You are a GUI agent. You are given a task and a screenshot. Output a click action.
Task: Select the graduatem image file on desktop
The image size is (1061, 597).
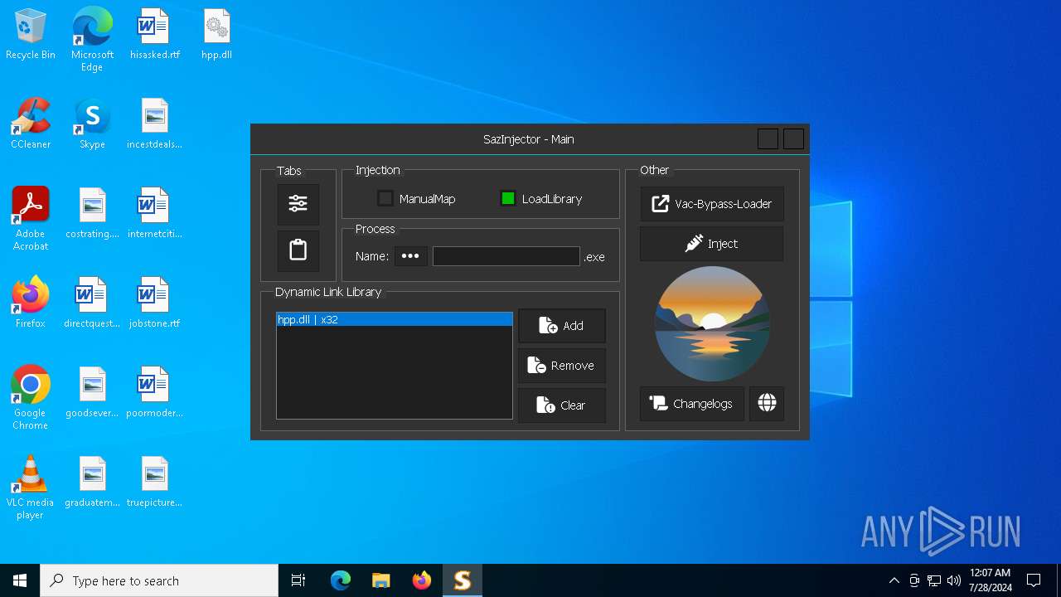92,483
